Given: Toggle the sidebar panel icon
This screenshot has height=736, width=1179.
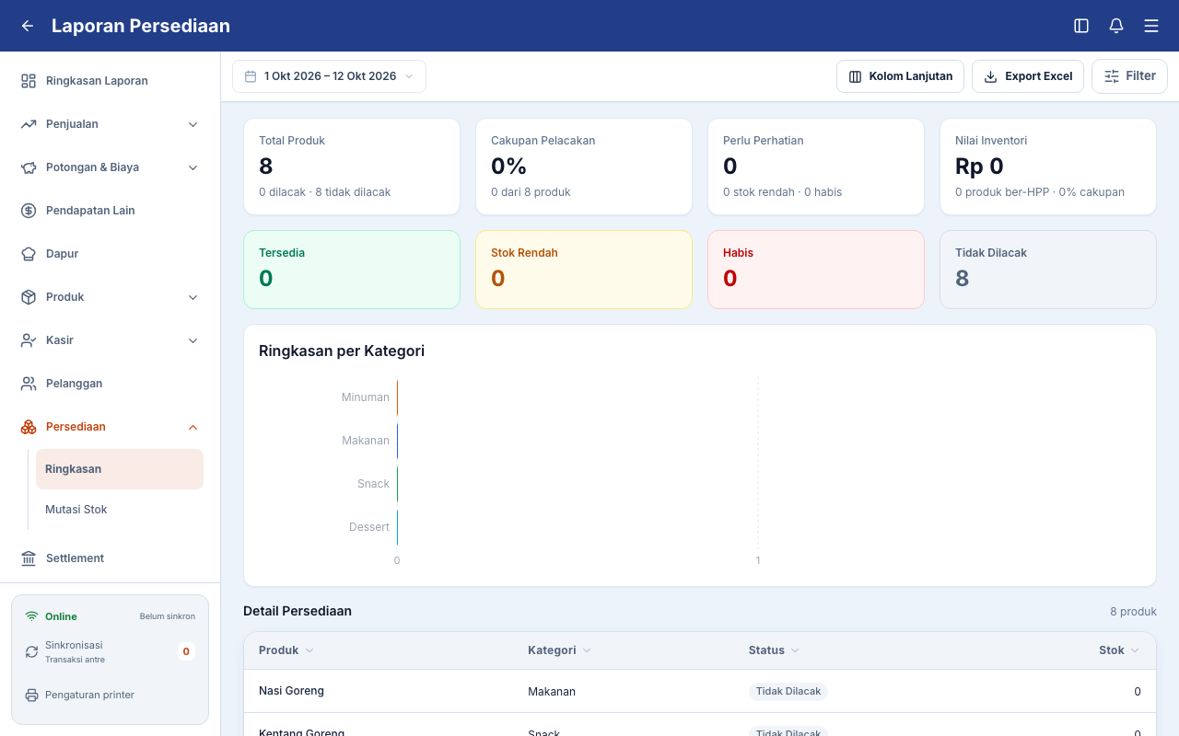Looking at the screenshot, I should [1081, 26].
